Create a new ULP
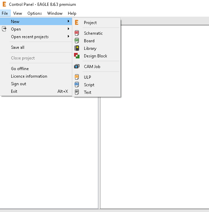The image size is (209, 212). point(96,77)
